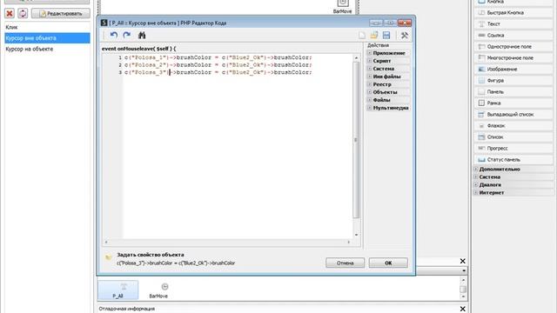Screen dimensions: 557x313
Task: Click the circular arrows icon beside the red X
Action: (23, 14)
